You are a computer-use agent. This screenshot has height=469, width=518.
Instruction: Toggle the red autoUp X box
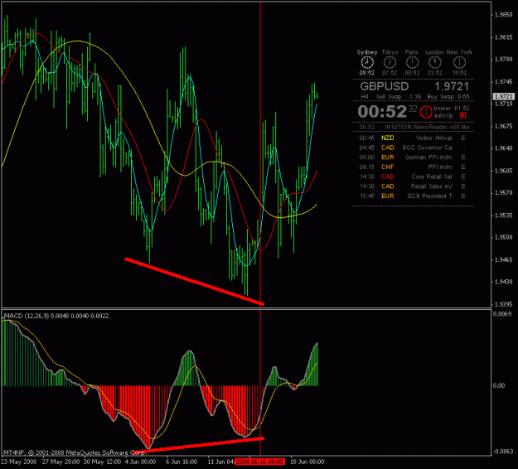coord(462,115)
